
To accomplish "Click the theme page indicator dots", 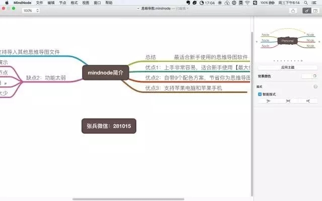I will pos(288,61).
